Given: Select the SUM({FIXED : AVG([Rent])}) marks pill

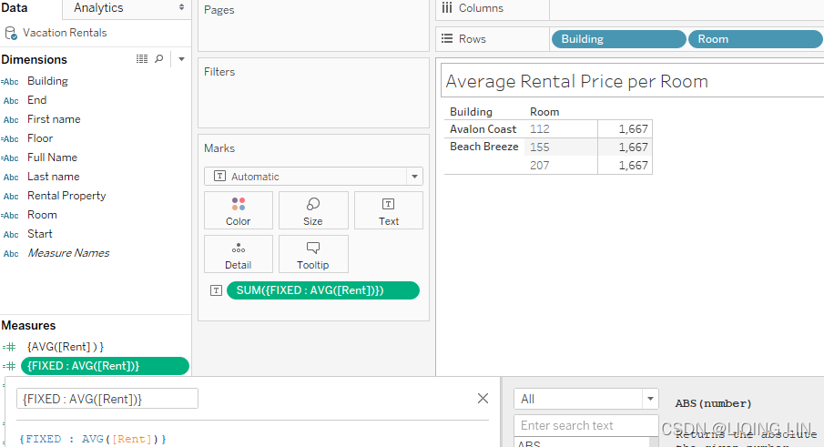Looking at the screenshot, I should 323,290.
